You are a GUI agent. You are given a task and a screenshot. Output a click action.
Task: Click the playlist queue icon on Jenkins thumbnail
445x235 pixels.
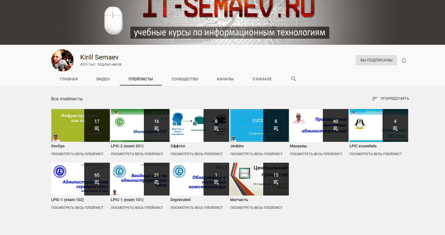point(276,129)
